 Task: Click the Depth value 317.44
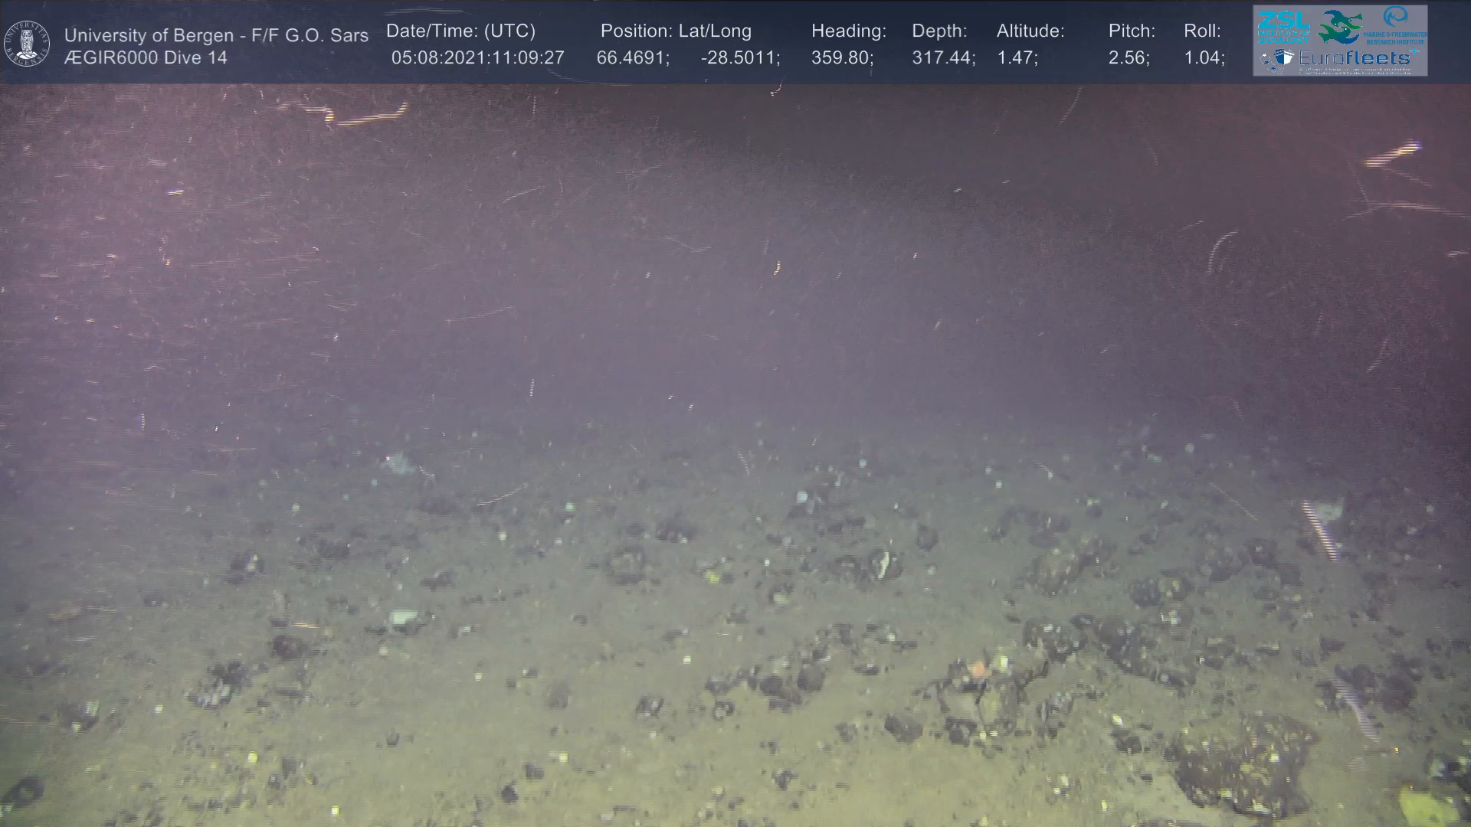(942, 58)
